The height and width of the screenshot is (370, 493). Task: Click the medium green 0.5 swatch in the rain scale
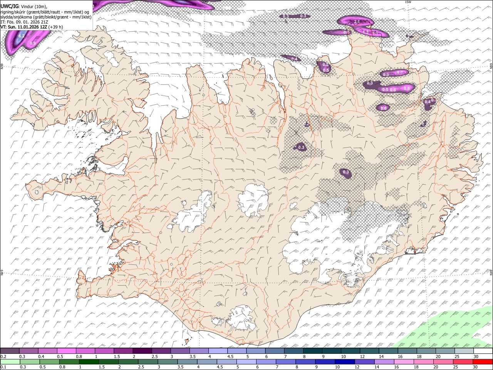50,362
